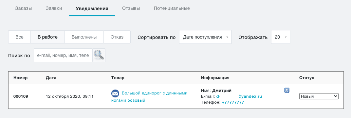Click the blue envelope notification icon
Image resolution: width=351 pixels, height=118 pixels.
pyautogui.click(x=115, y=93)
